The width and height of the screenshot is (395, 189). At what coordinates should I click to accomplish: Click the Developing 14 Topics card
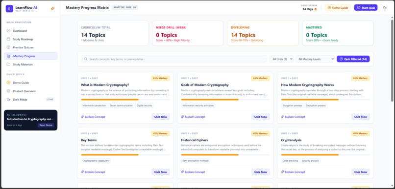pos(263,33)
